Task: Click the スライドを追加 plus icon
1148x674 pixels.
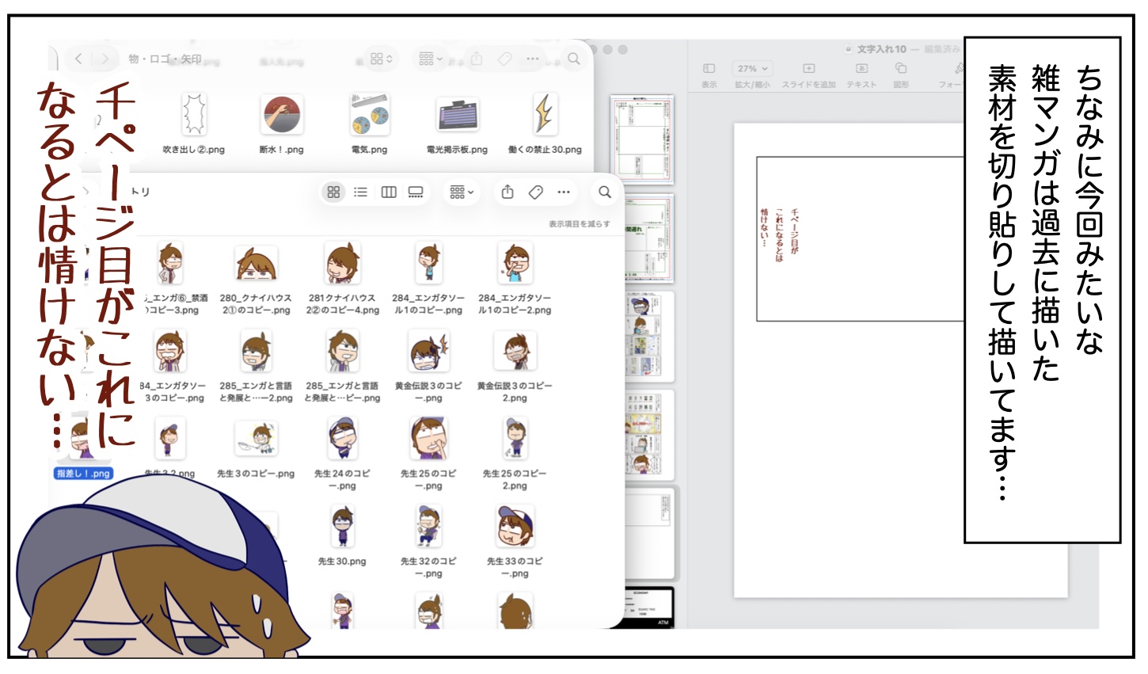Action: pyautogui.click(x=808, y=69)
